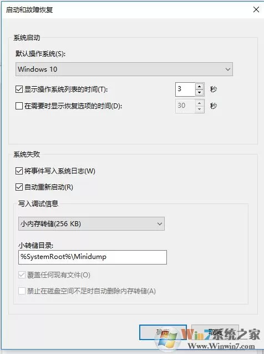
Task: Expand the Windows 10 combo box arrow
Action: tap(228, 69)
